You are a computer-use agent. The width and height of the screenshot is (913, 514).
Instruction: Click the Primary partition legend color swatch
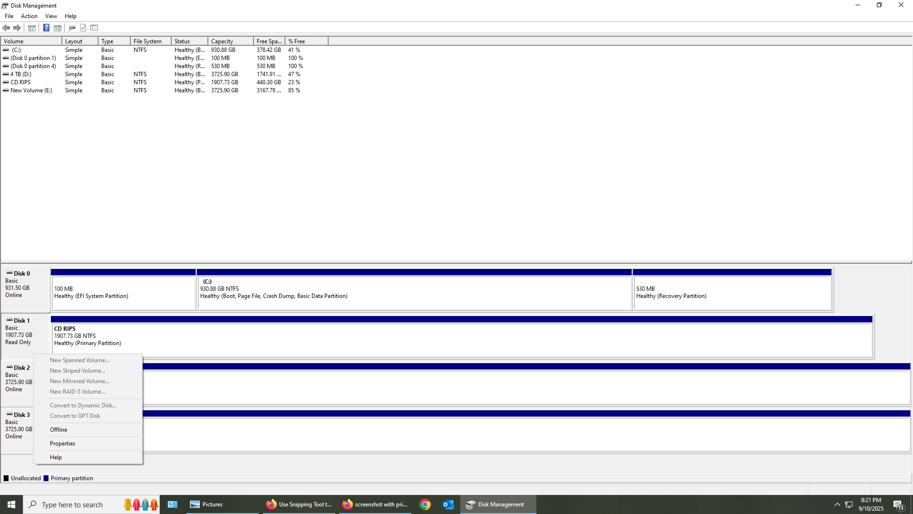coord(46,478)
